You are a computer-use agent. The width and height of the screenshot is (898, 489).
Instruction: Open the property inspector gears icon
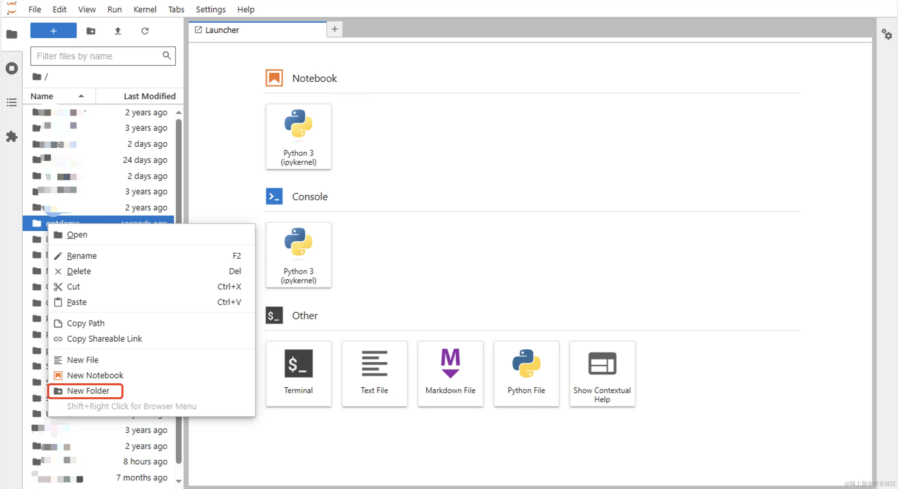click(x=886, y=34)
